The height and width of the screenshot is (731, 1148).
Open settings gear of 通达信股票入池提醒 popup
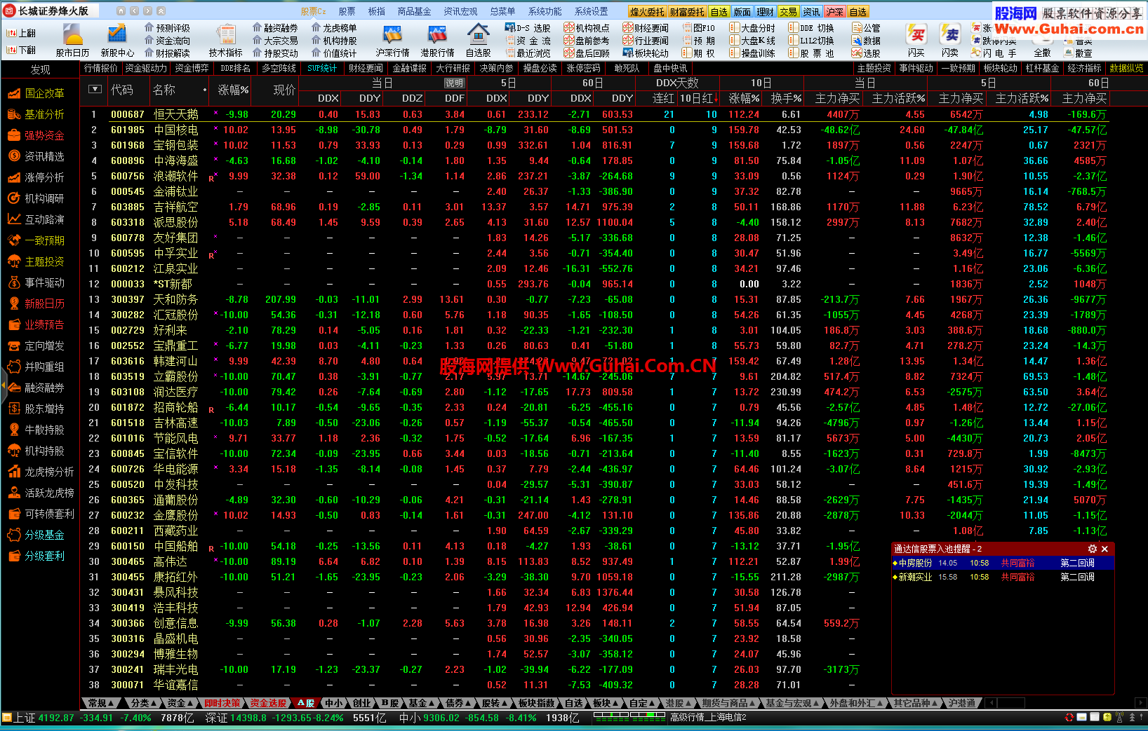pos(1092,549)
